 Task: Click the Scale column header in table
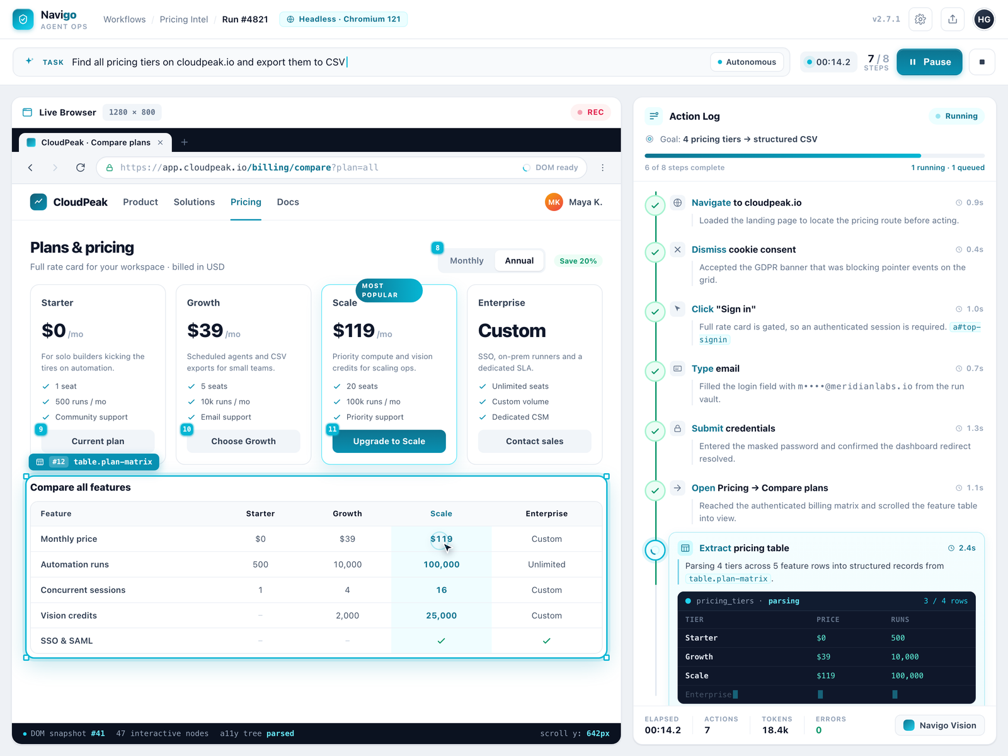[441, 513]
